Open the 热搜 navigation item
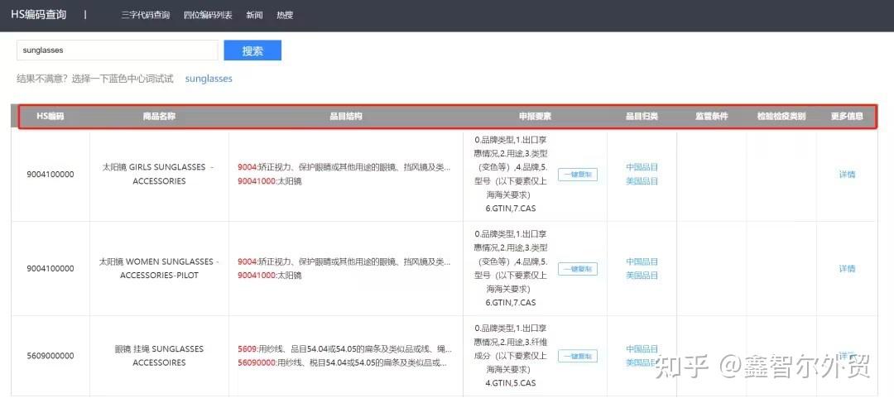This screenshot has width=894, height=403. (285, 16)
